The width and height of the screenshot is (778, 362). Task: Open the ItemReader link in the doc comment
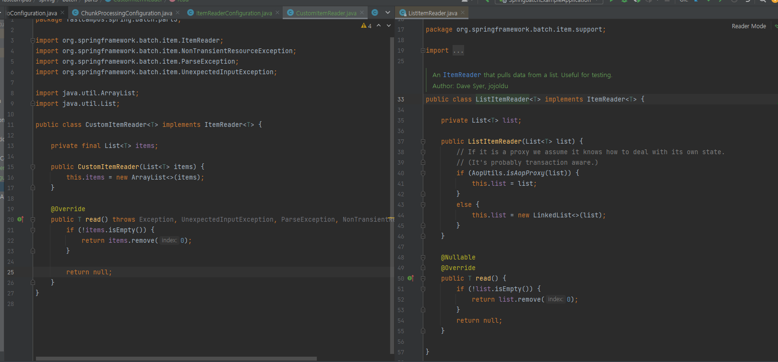462,75
